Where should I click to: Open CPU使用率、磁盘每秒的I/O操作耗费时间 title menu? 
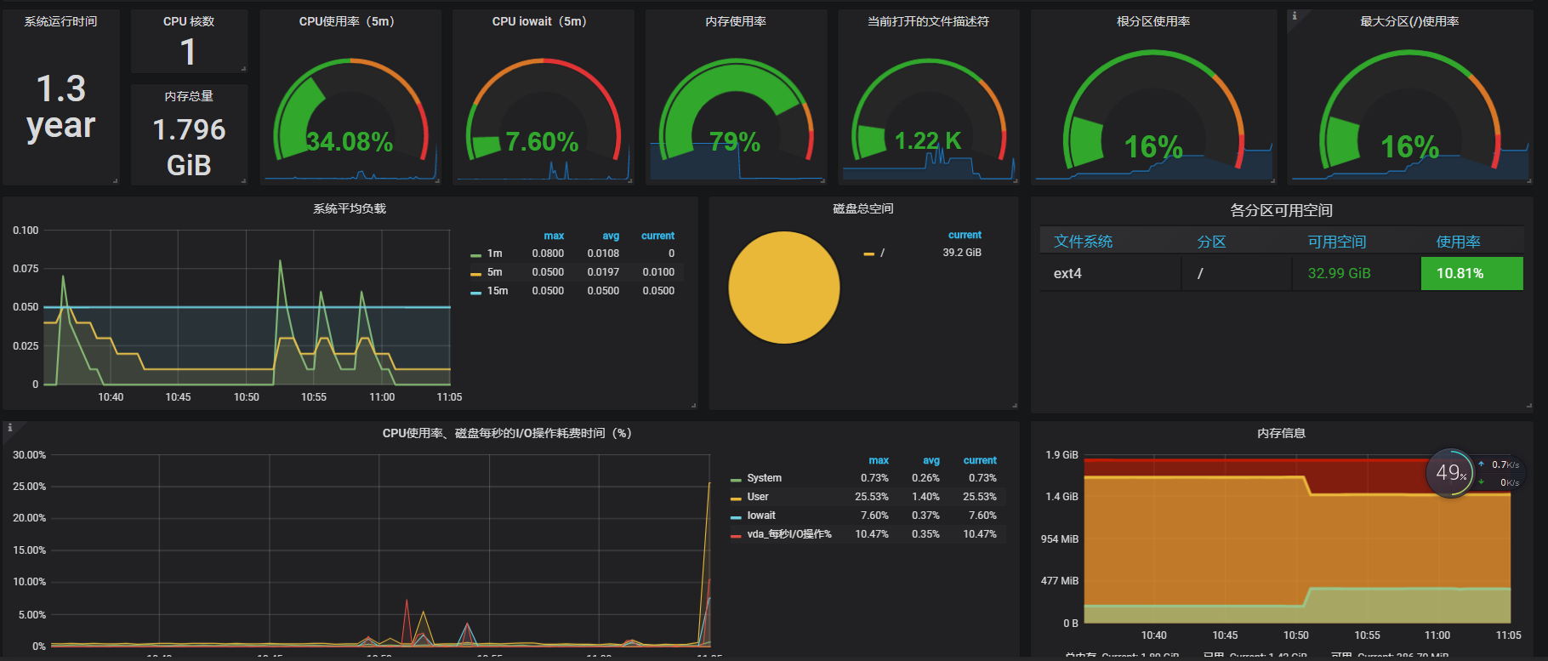point(507,433)
